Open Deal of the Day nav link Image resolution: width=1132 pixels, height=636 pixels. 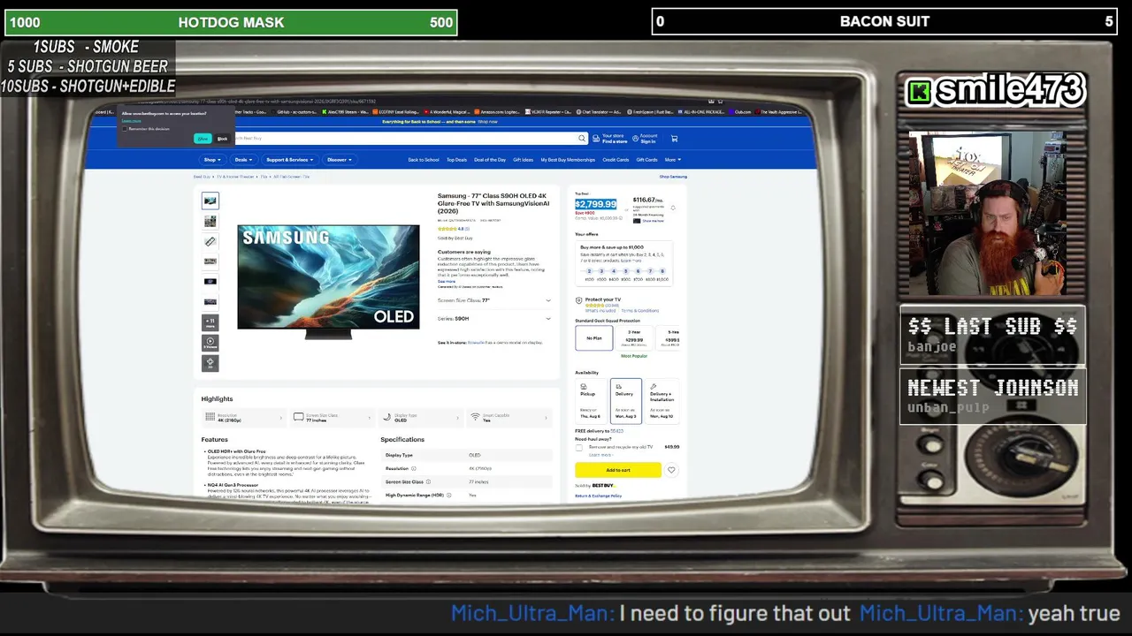pos(490,160)
